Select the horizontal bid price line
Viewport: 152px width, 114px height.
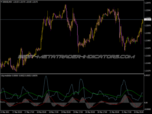[x=76, y=20]
